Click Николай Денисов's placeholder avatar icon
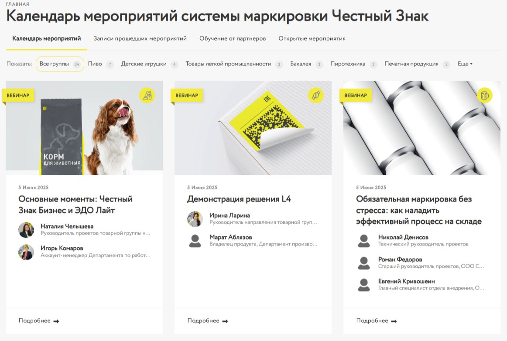This screenshot has width=507, height=341. [363, 241]
